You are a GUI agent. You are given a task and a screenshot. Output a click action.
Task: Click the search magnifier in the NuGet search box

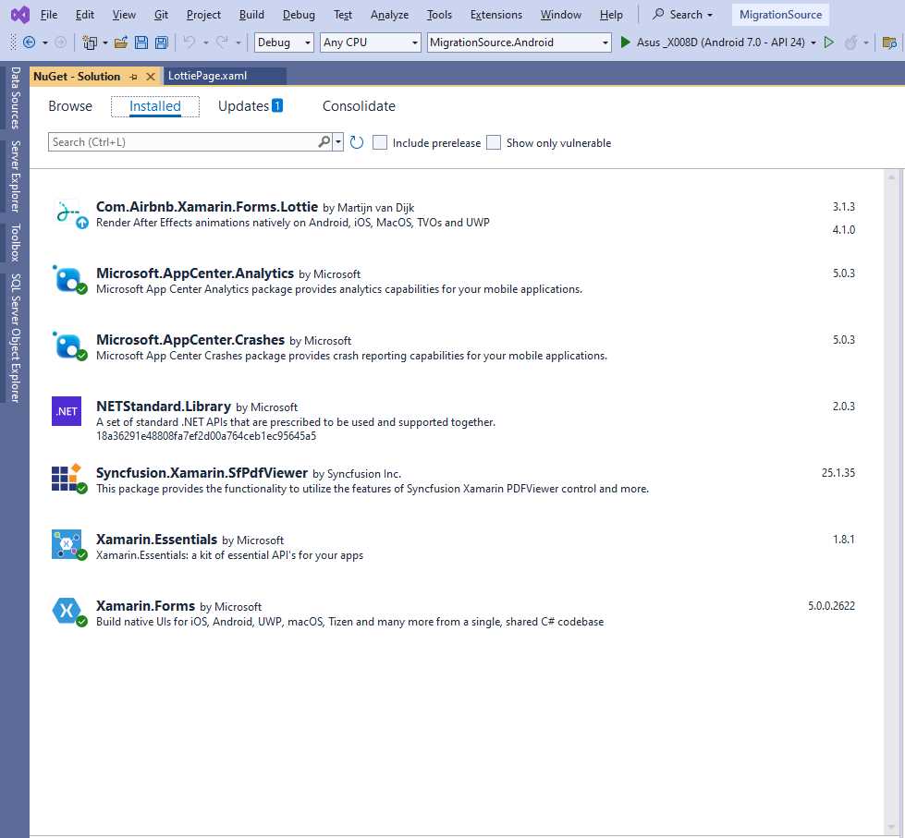click(x=324, y=141)
